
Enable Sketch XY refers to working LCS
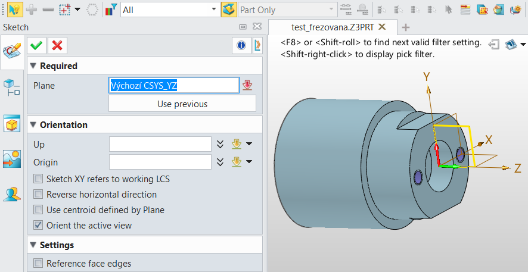[x=38, y=179]
